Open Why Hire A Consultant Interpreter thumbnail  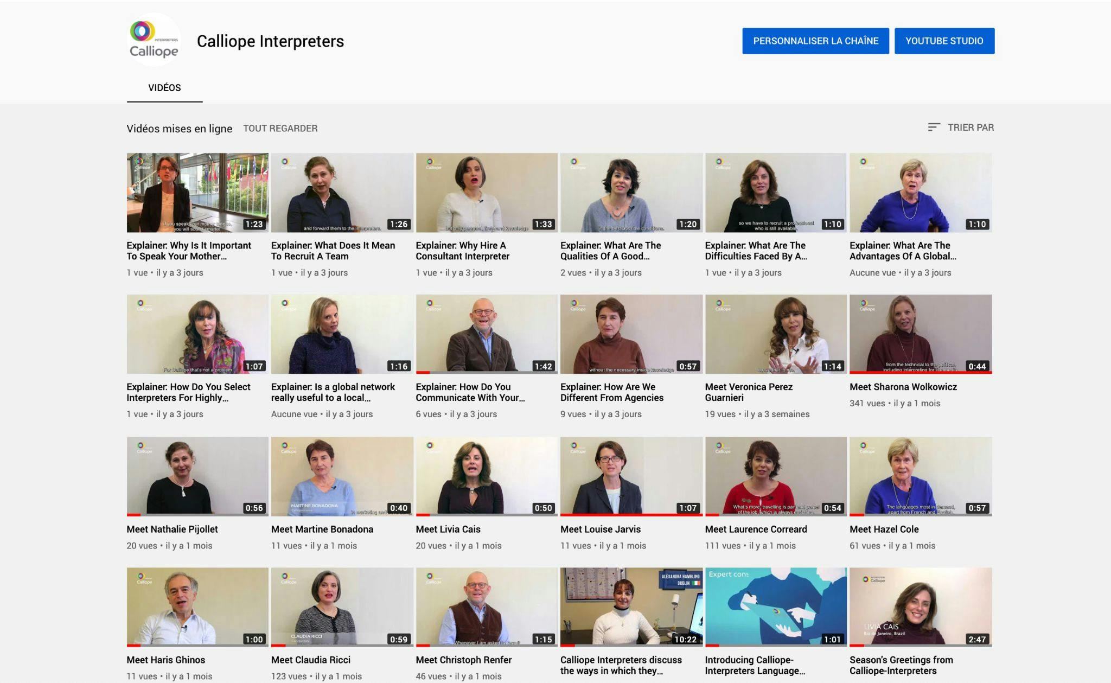click(x=487, y=193)
